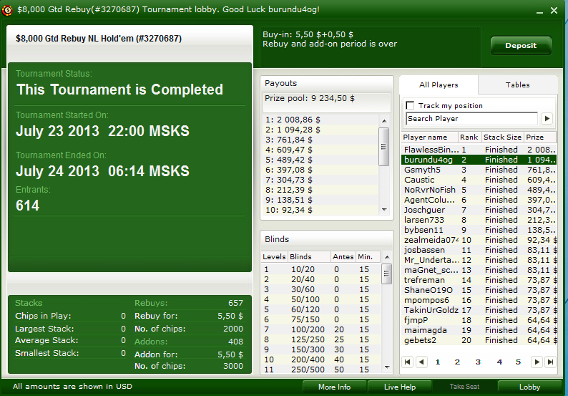Image resolution: width=568 pixels, height=396 pixels.
Task: Click the Antes column header in Blinds
Action: [343, 257]
